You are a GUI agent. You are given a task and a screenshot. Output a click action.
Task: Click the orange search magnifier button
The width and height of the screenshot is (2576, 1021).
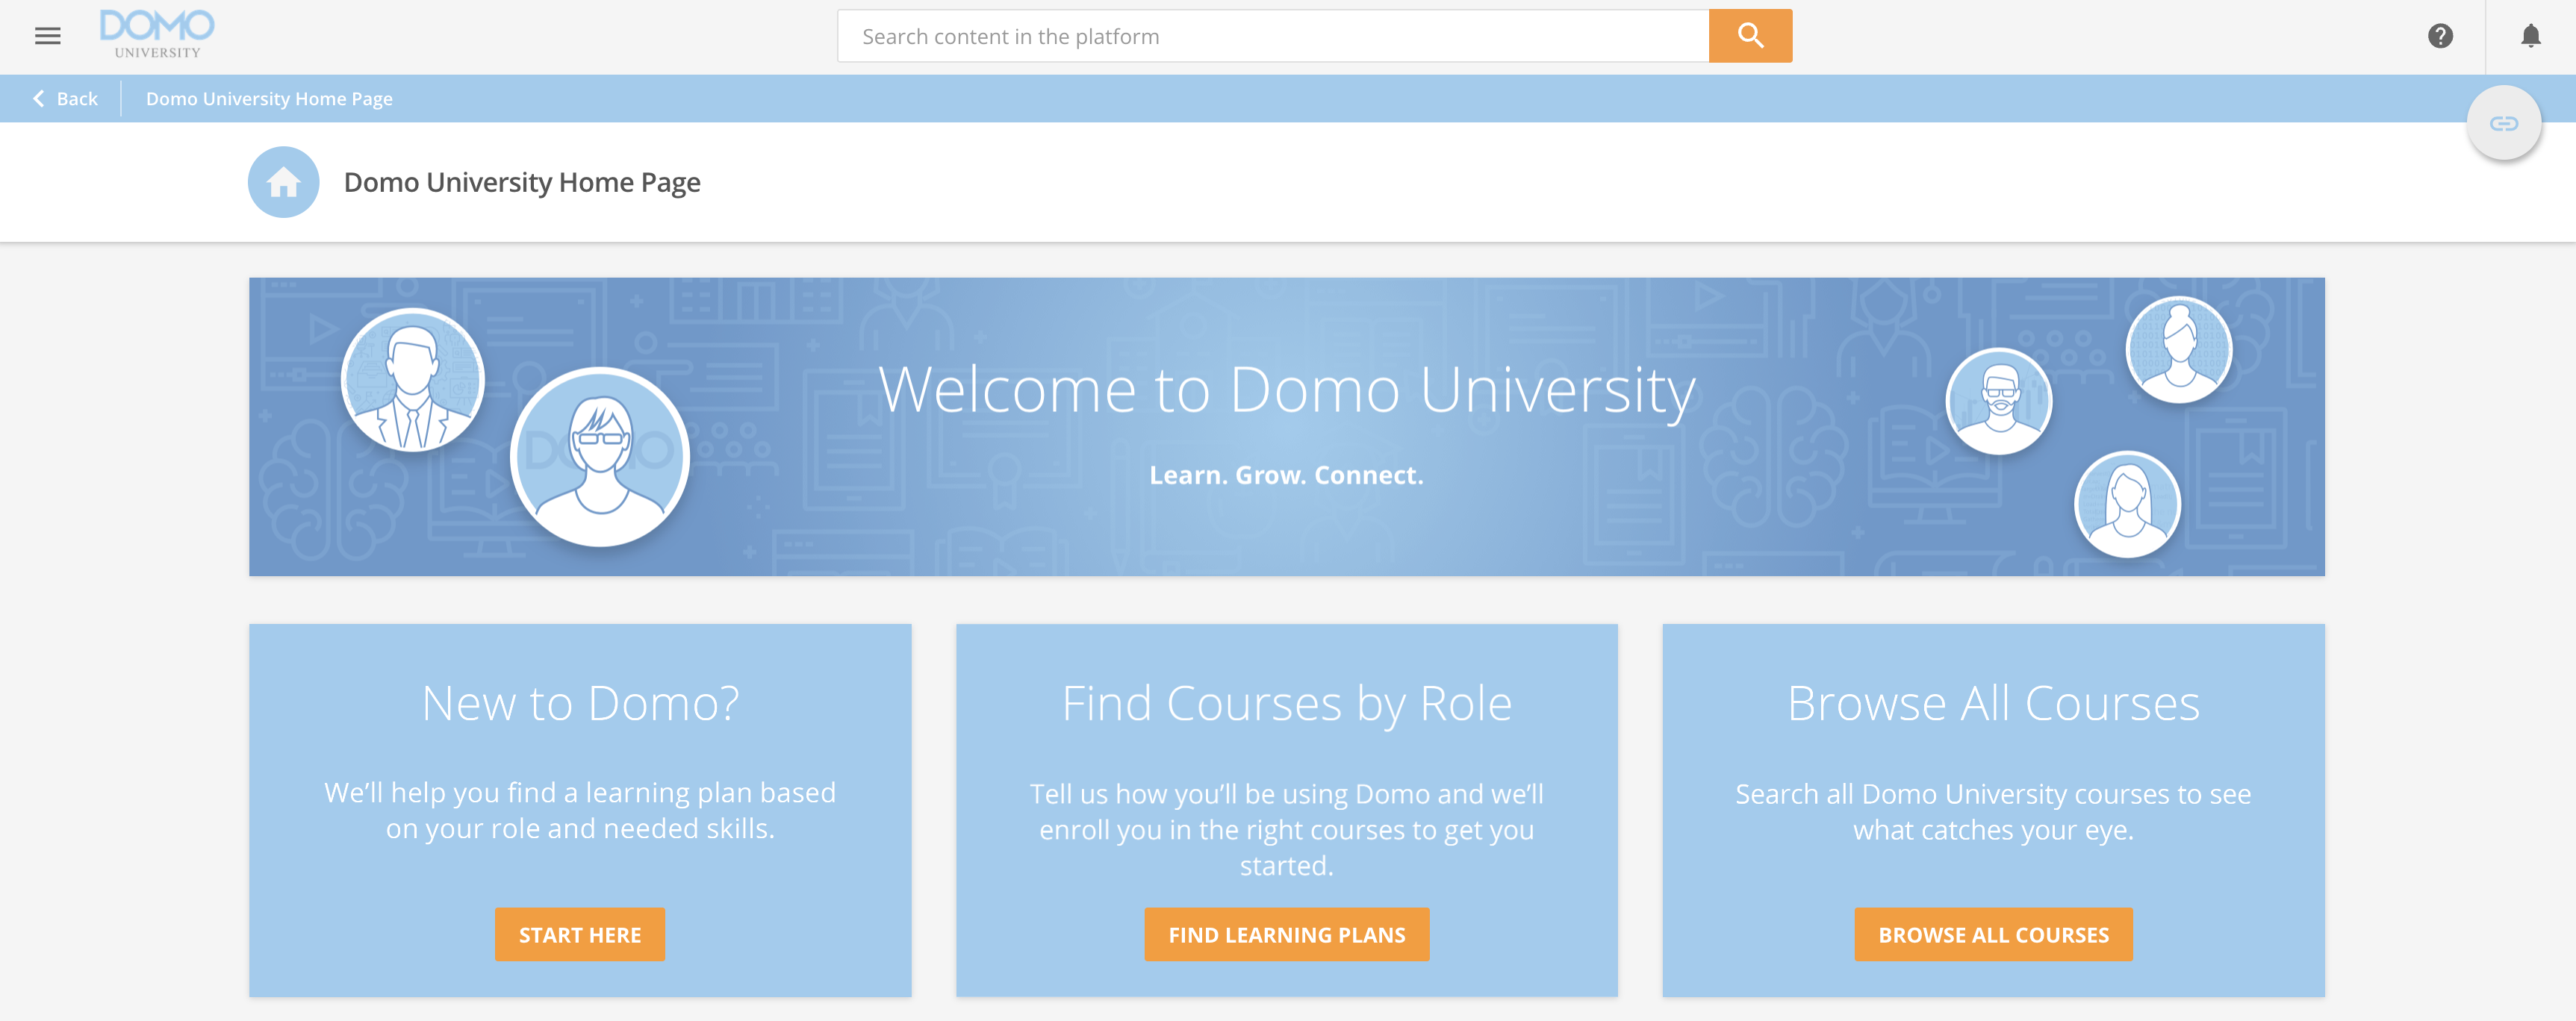1750,36
